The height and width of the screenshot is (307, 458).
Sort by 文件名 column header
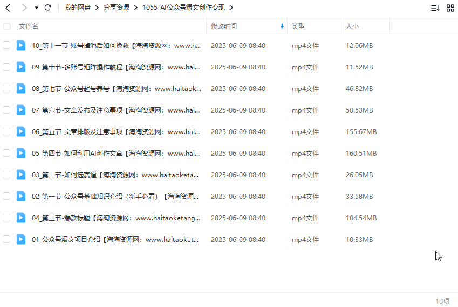(x=29, y=26)
